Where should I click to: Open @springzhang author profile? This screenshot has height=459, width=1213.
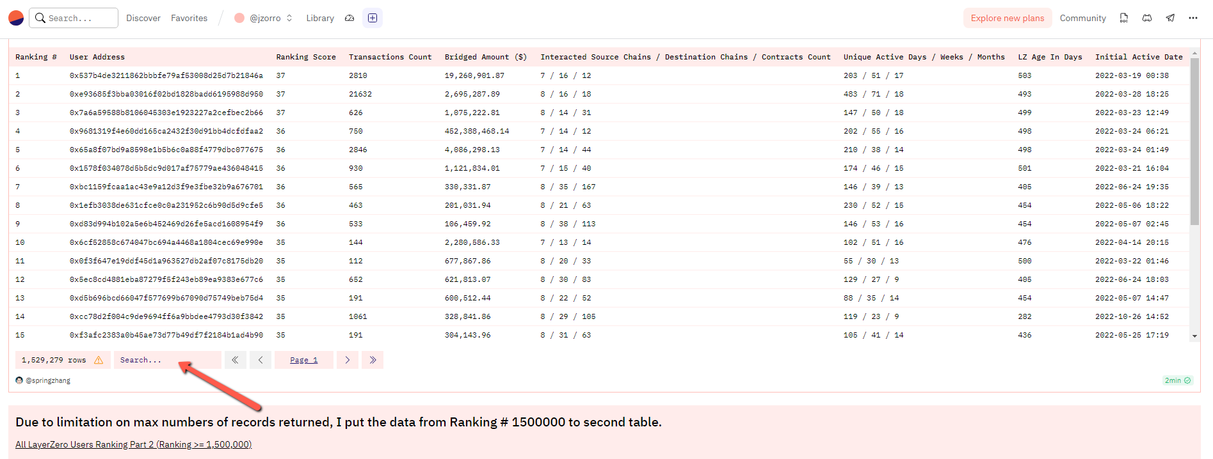pos(48,380)
